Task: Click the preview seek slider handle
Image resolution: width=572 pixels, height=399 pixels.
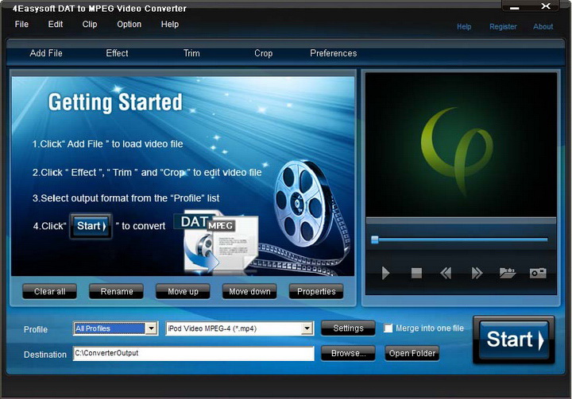Action: pos(375,240)
